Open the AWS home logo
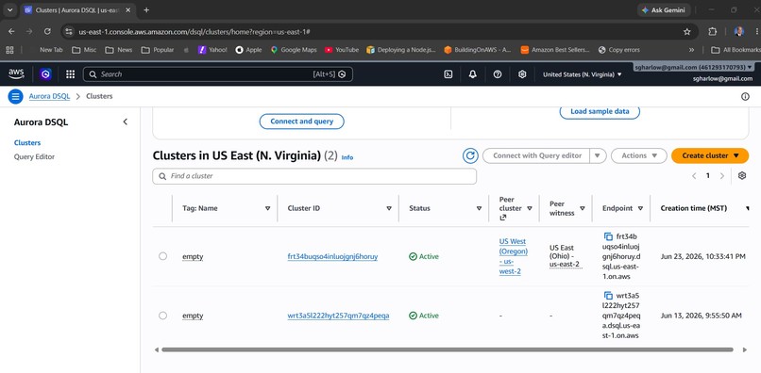This screenshot has width=761, height=373. 16,74
